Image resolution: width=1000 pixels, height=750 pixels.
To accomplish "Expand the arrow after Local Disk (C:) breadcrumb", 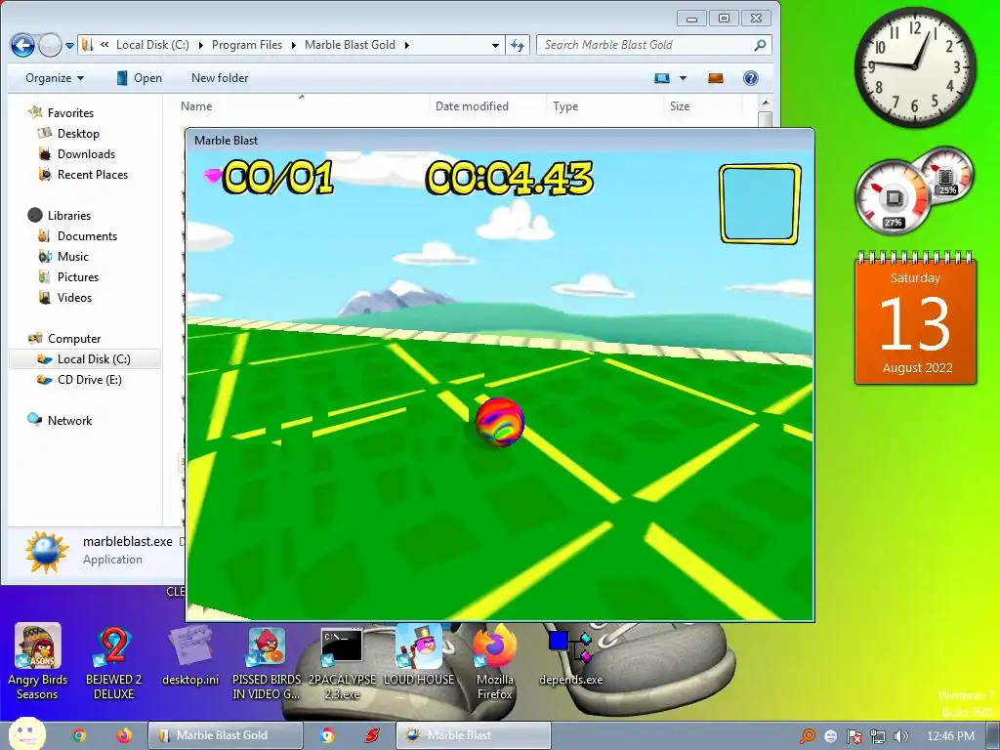I will [201, 45].
